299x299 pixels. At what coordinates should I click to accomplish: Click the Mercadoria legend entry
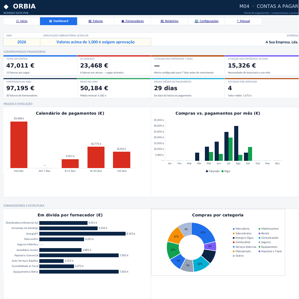click(x=241, y=229)
